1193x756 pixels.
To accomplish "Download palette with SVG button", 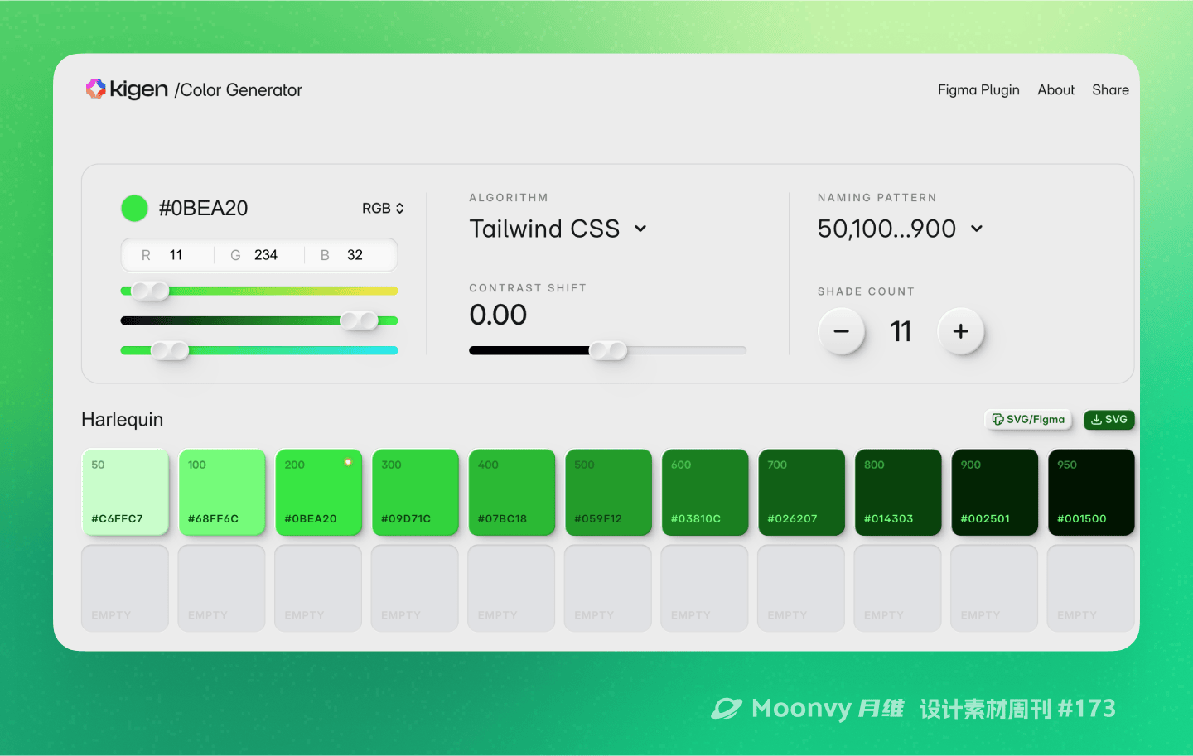I will (x=1108, y=420).
